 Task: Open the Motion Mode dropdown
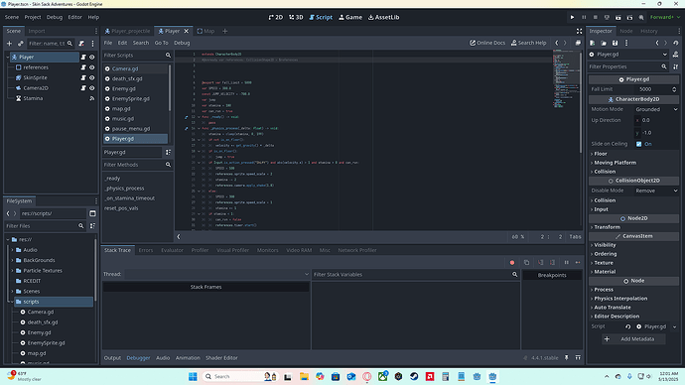656,109
